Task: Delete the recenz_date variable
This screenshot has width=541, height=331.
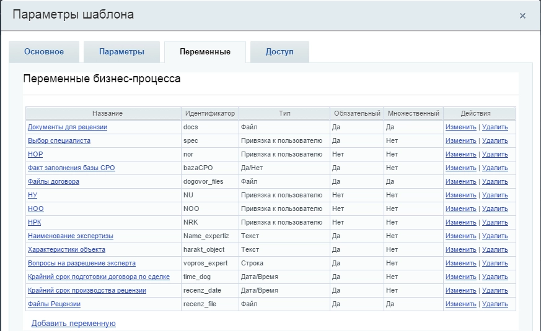Action: point(495,291)
